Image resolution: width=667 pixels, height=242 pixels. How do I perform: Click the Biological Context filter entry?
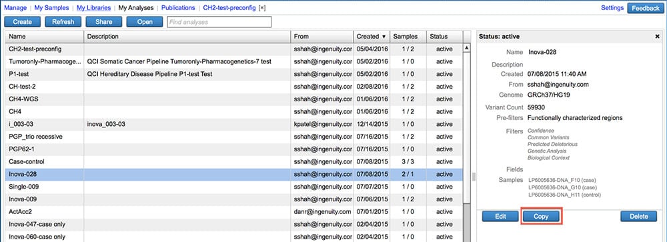click(548, 158)
